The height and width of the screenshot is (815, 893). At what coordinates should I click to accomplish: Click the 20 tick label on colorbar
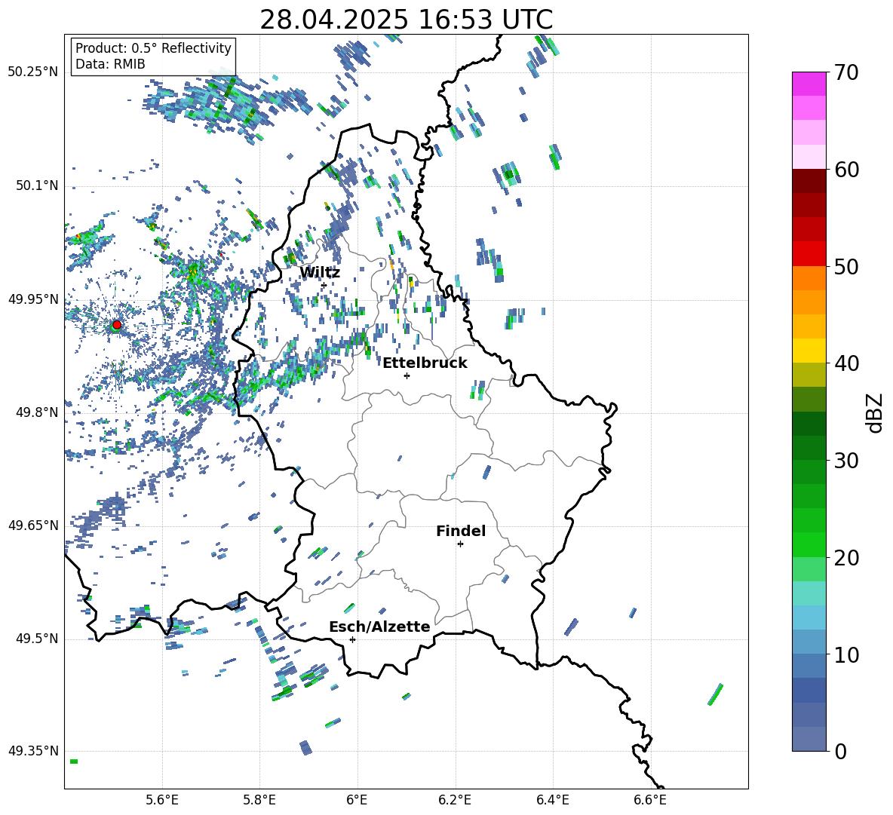pos(846,557)
